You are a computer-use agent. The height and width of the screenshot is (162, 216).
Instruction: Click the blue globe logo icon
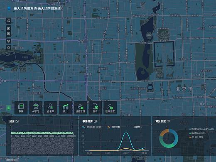pos(9,8)
